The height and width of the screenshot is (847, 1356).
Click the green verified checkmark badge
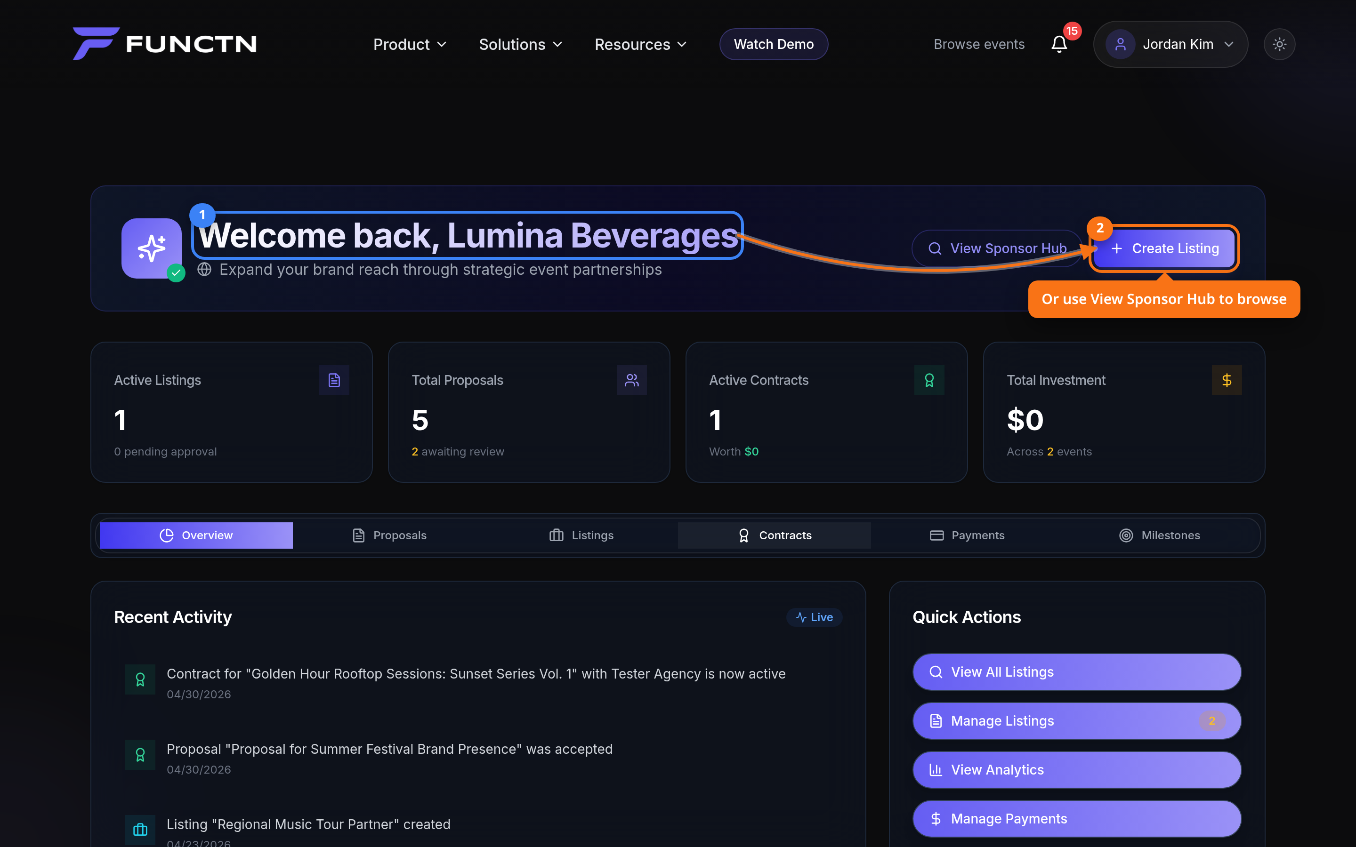point(176,273)
